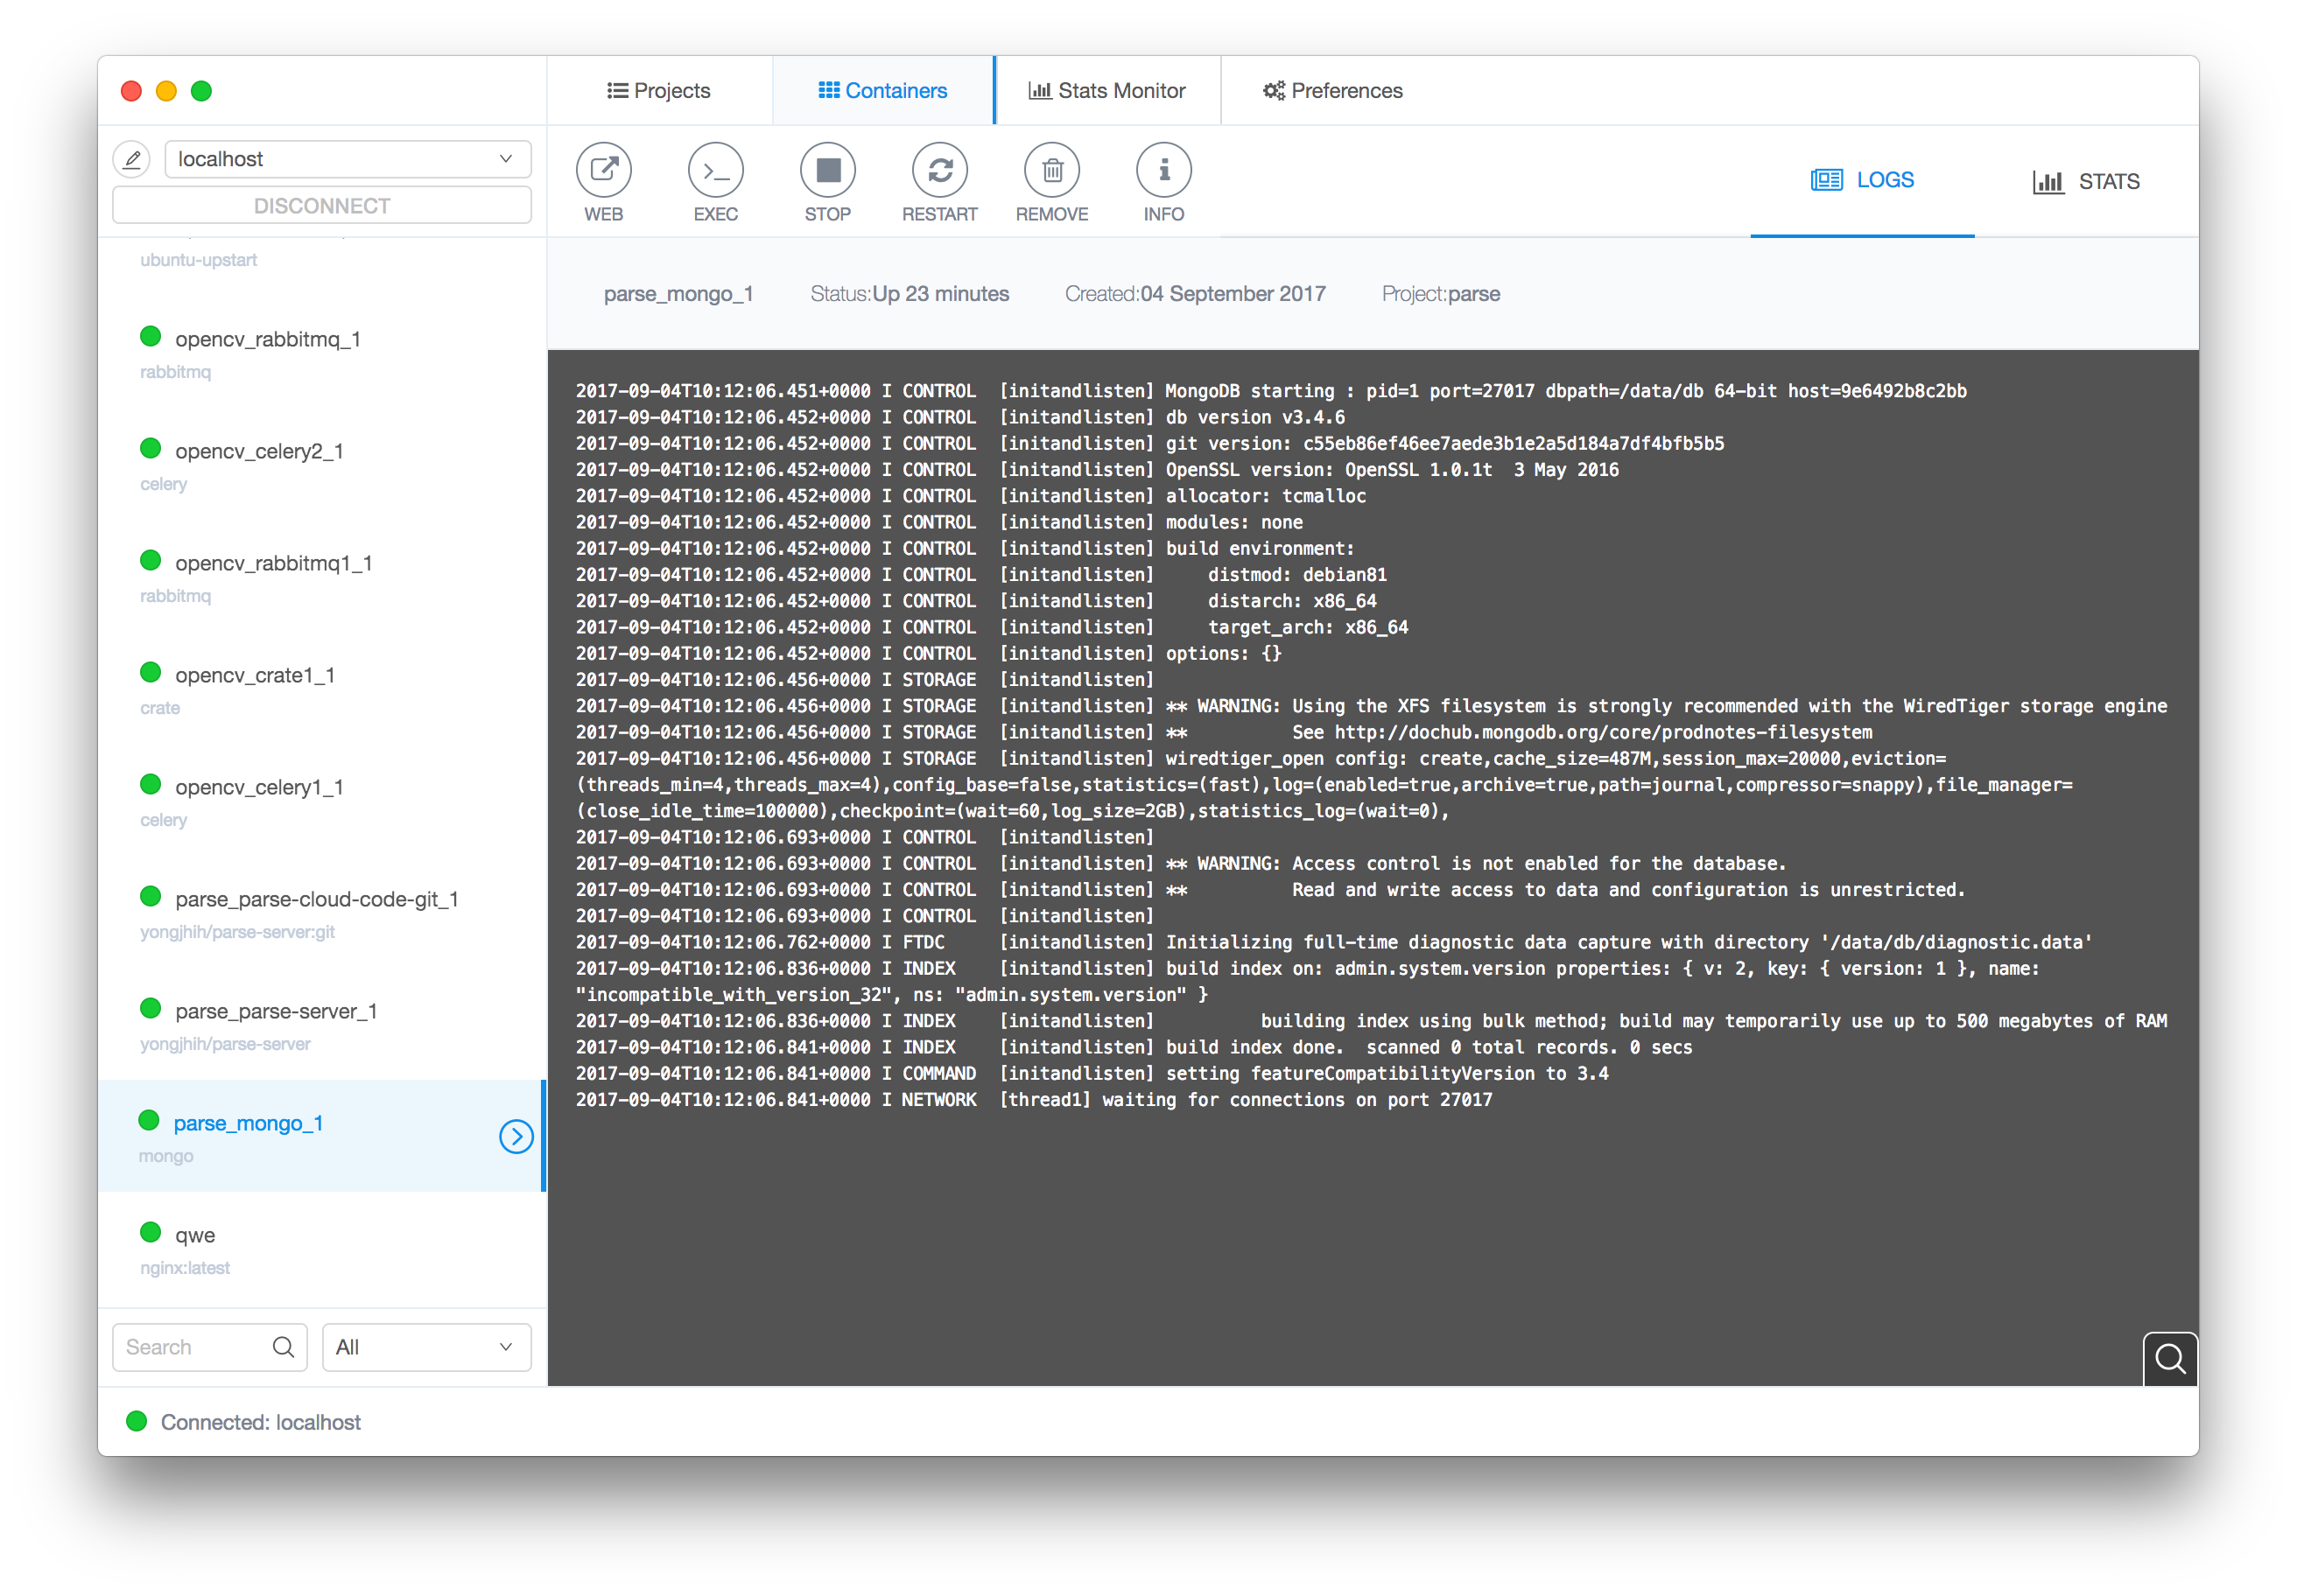This screenshot has width=2297, height=1596.
Task: Select the qwe nginx container
Action: [195, 1235]
